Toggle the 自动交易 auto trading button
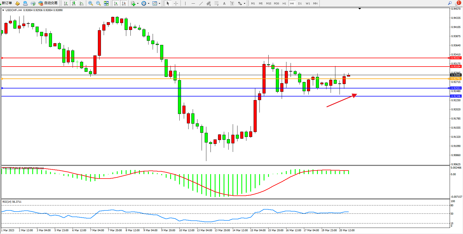The width and height of the screenshot is (463, 234). pyautogui.click(x=48, y=3)
